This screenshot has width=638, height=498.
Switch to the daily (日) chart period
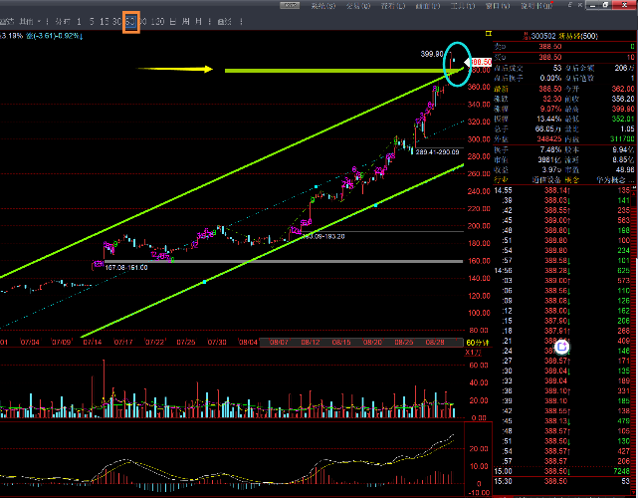pyautogui.click(x=172, y=22)
